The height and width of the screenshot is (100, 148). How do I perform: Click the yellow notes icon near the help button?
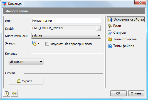14,93
